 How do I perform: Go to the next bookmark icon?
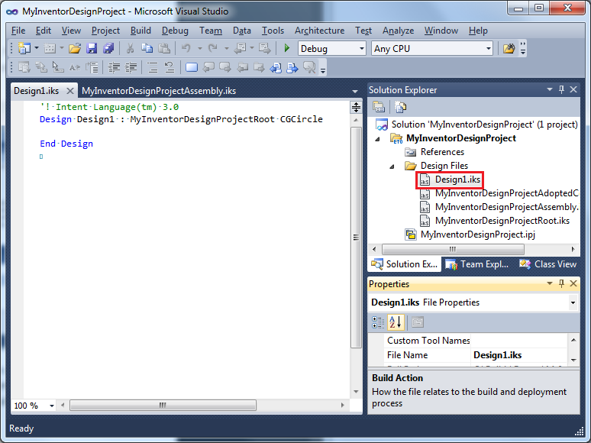(225, 67)
